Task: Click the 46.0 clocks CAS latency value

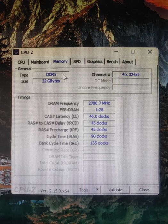Action: (99, 116)
